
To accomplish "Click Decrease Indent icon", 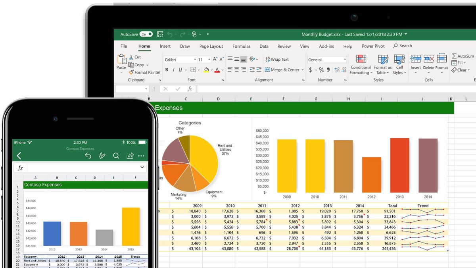I will [x=253, y=69].
